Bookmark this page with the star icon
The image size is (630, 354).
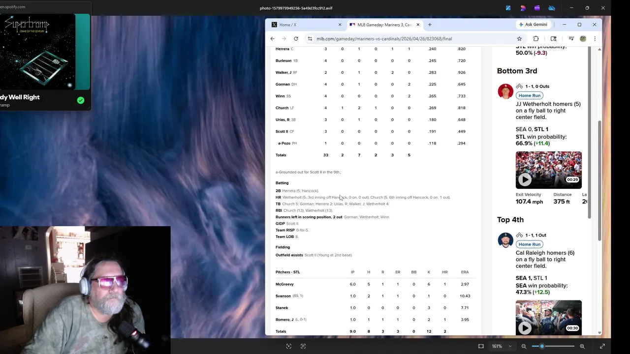pos(519,38)
